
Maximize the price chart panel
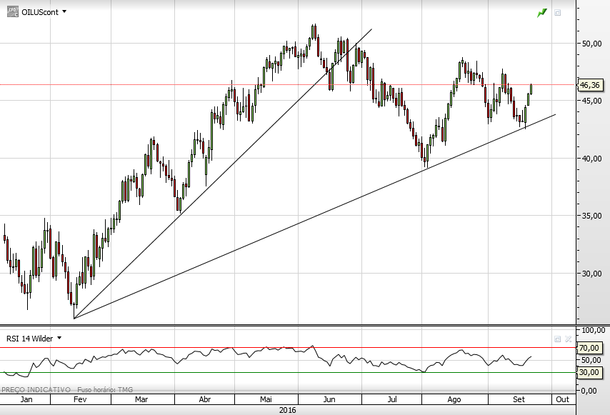[557, 13]
